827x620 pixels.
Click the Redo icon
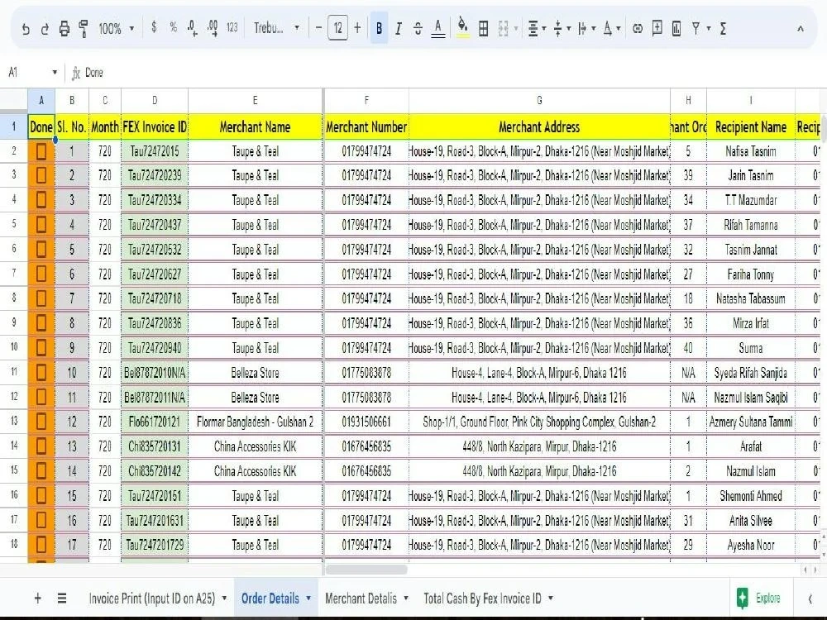tap(45, 28)
